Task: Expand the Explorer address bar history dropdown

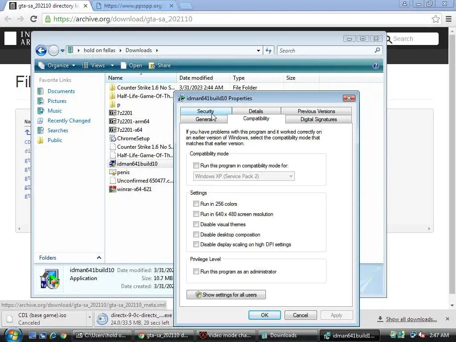Action: point(258,51)
